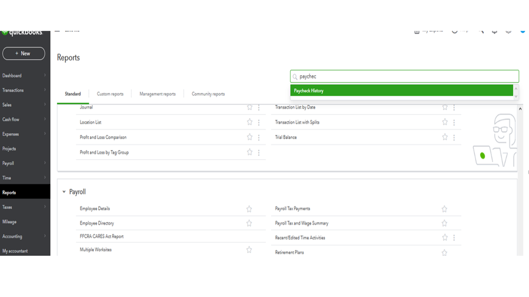
Task: Favorite Payroll Tax and Wage Summary
Action: 444,223
